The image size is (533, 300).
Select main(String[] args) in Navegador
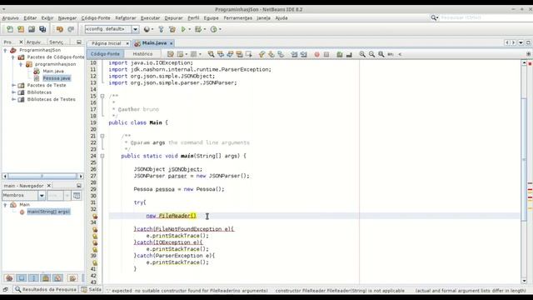(48, 212)
